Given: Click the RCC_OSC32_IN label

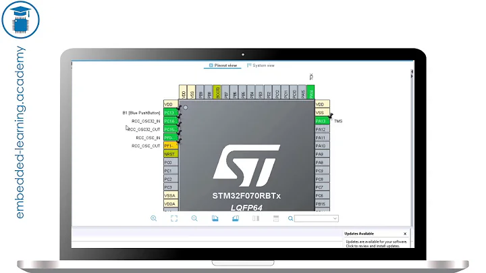Looking at the screenshot, I should (146, 121).
